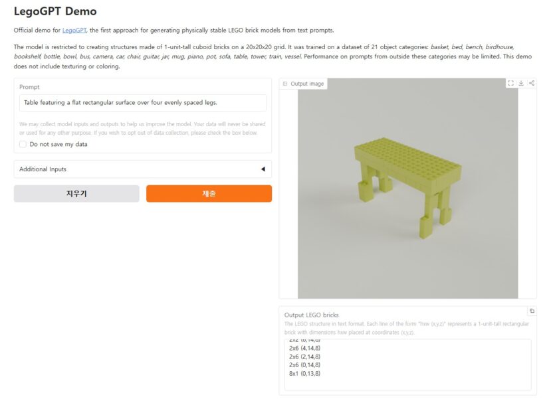553x407 pixels.
Task: Open the LegoGPT link
Action: pyautogui.click(x=74, y=31)
